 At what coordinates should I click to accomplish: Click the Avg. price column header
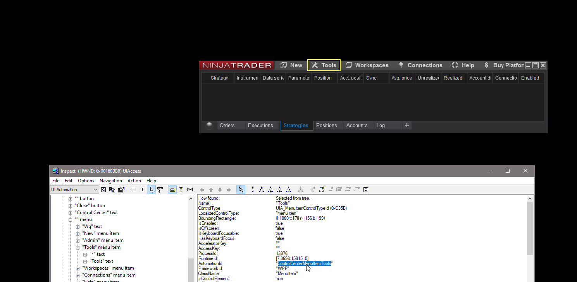402,78
